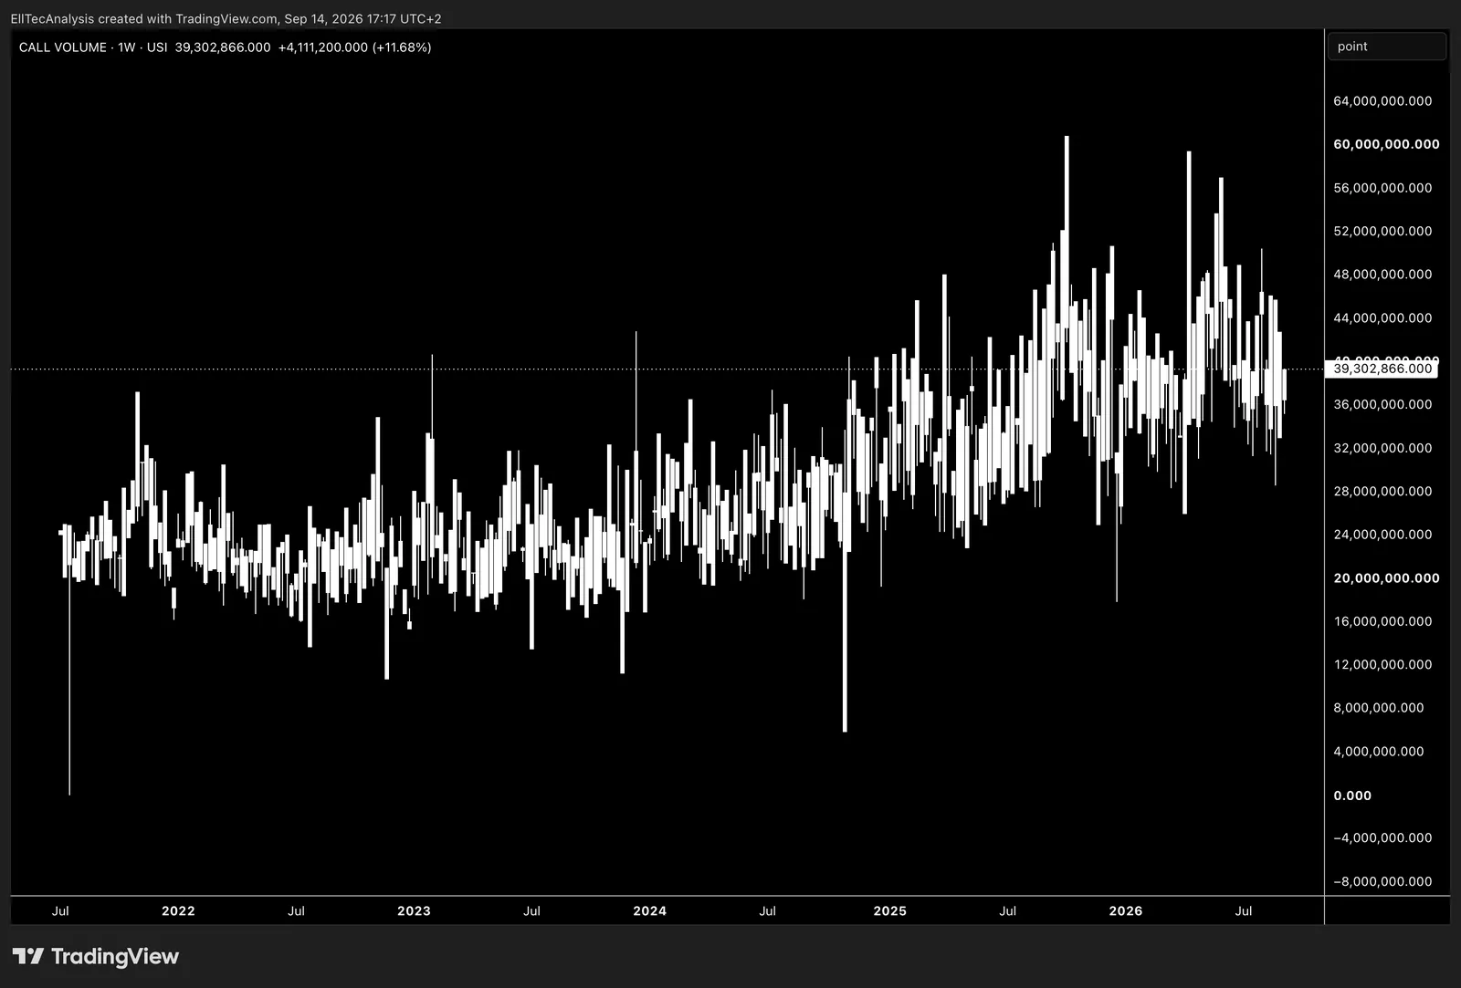
Task: Click the legend value 39,302,866.000
Action: point(223,47)
